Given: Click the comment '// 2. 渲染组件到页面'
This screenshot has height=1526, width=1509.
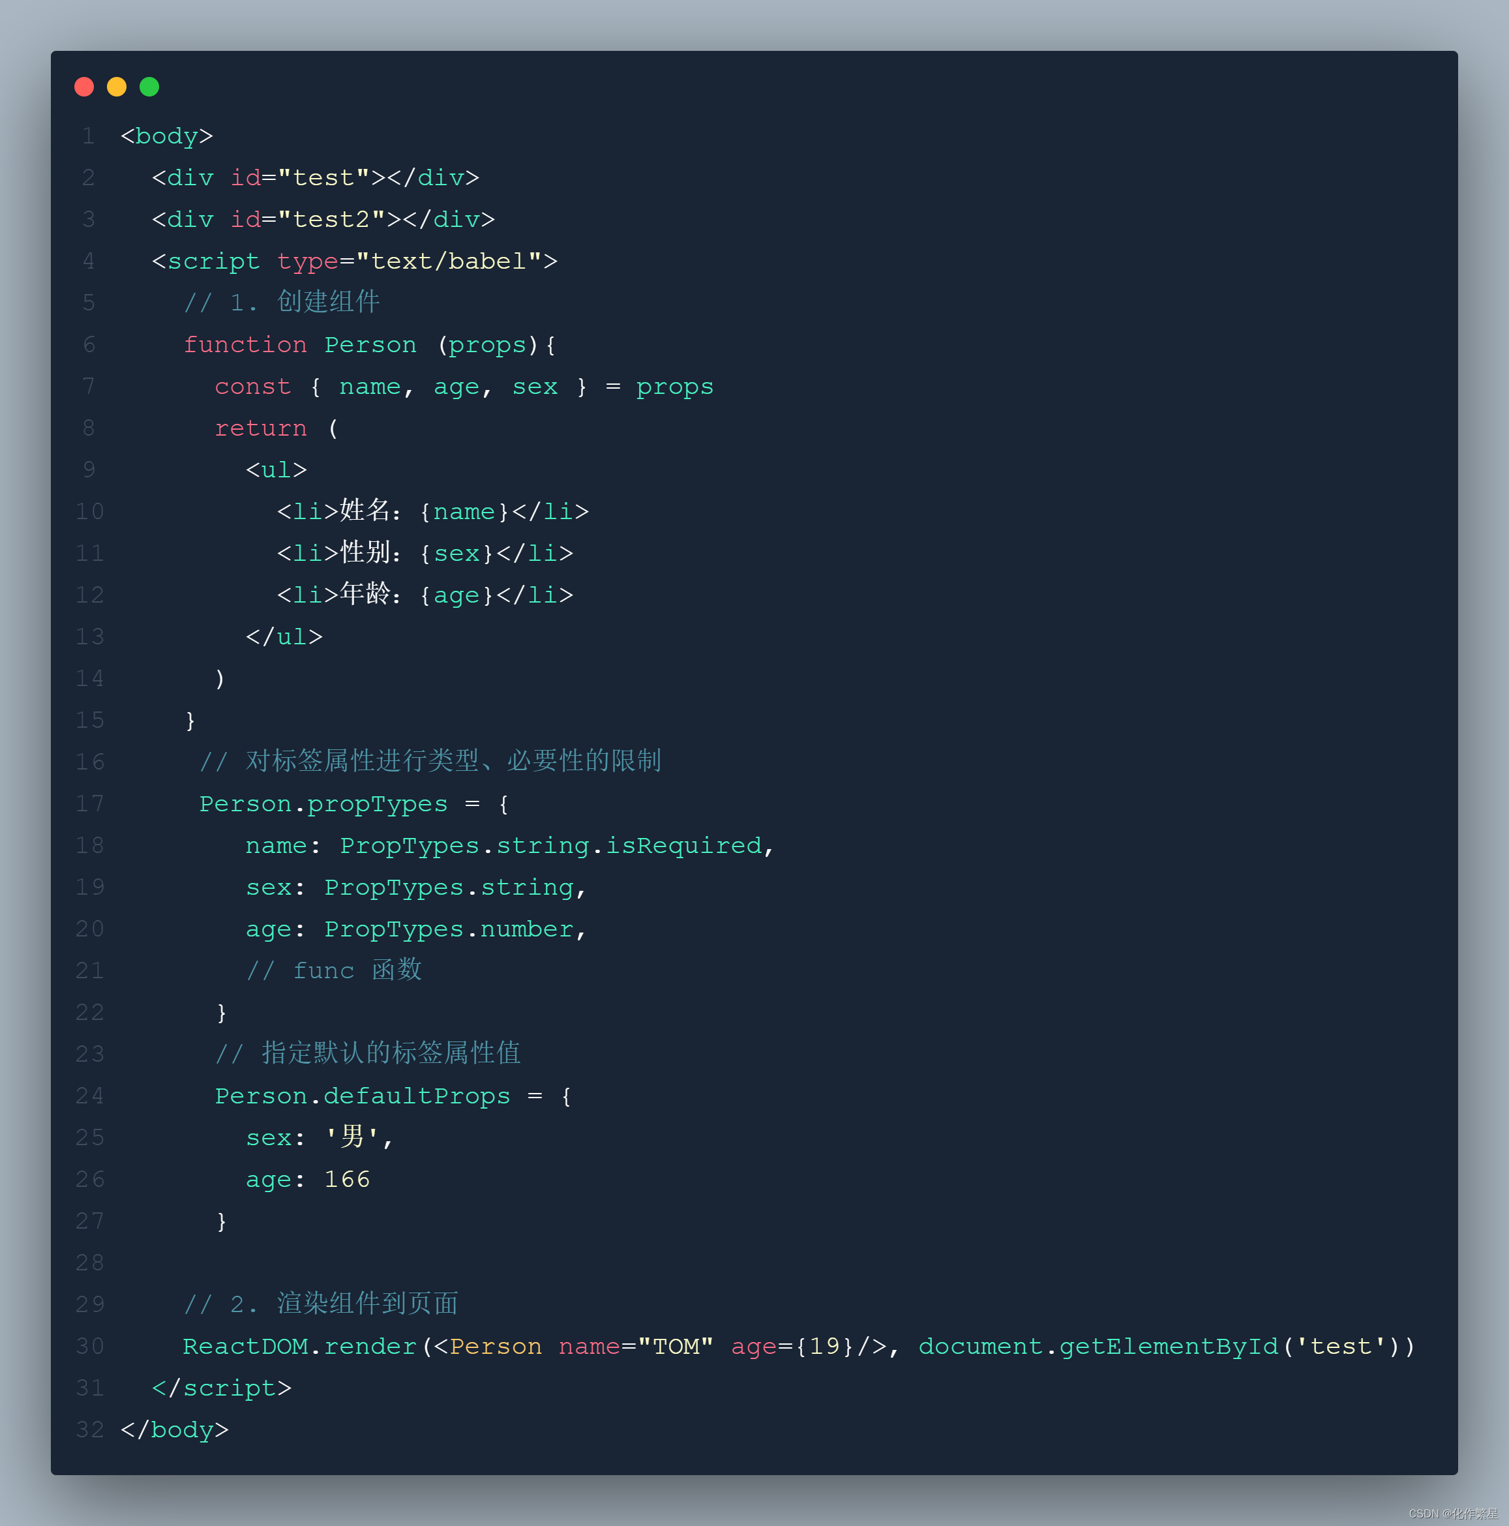Looking at the screenshot, I should point(321,1304).
